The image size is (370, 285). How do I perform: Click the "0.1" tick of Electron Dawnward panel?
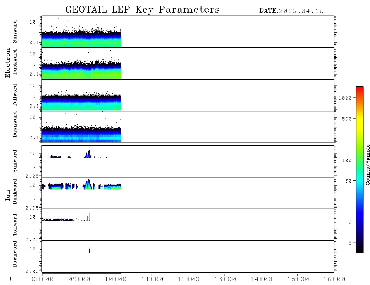[34, 138]
